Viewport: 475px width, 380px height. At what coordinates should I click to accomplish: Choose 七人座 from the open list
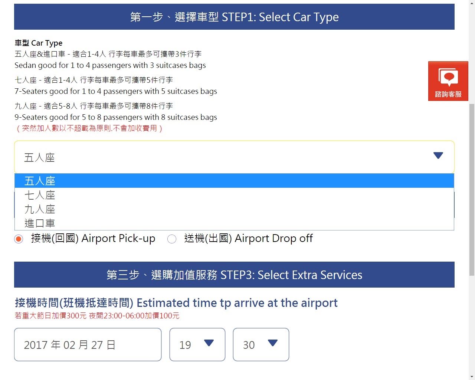(40, 195)
